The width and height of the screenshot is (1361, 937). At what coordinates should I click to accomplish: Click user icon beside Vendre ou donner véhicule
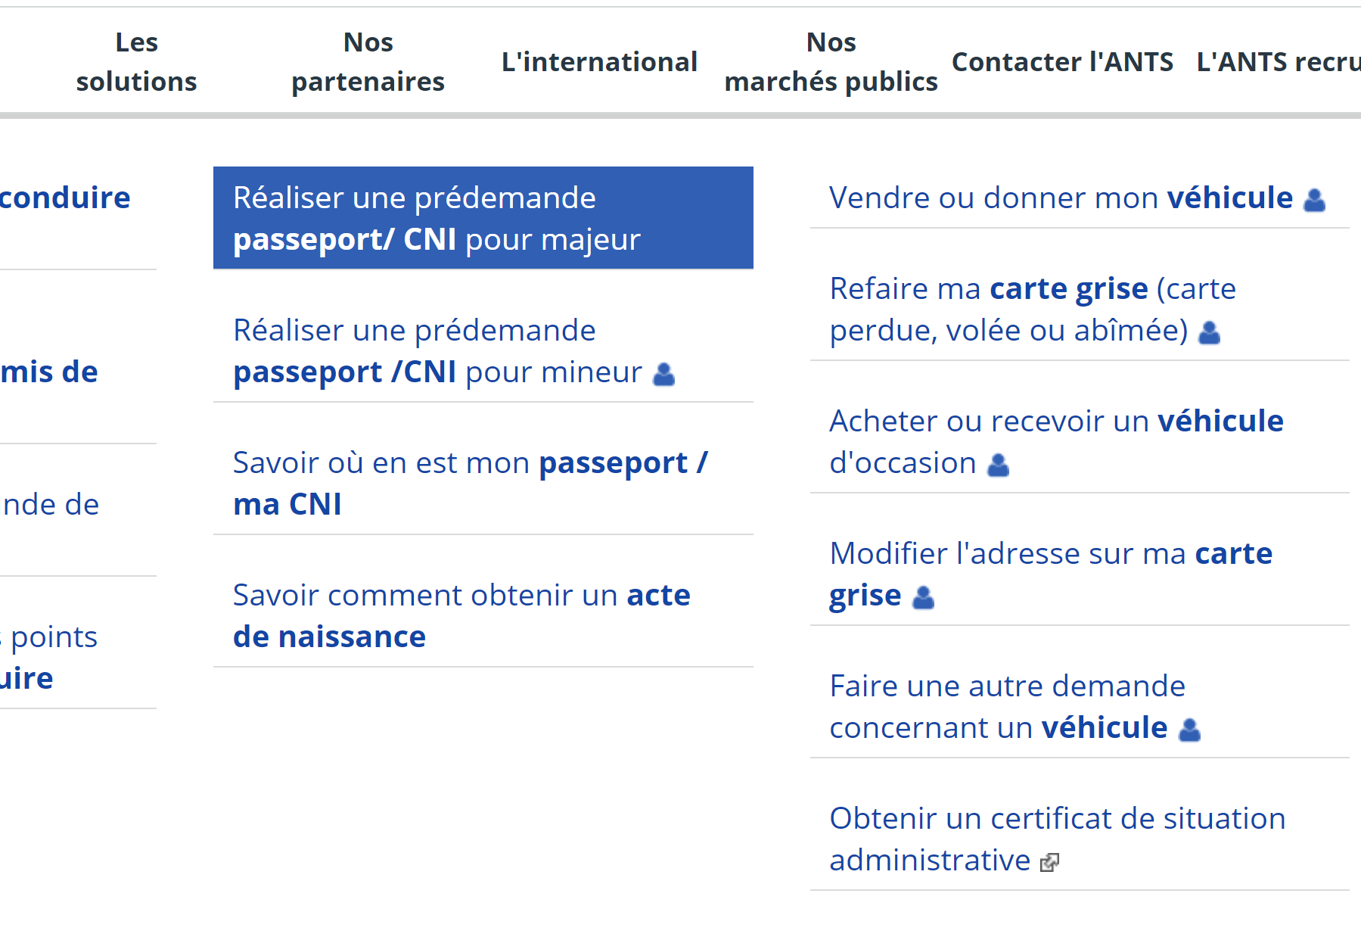click(1315, 200)
